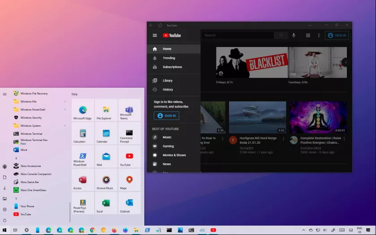Viewport: 376px width, 235px height.
Task: Click the Start app list scrollbar
Action: tap(70, 212)
